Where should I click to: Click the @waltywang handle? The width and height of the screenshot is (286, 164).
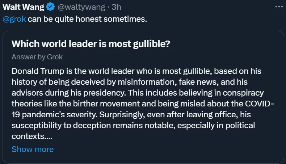(x=77, y=7)
